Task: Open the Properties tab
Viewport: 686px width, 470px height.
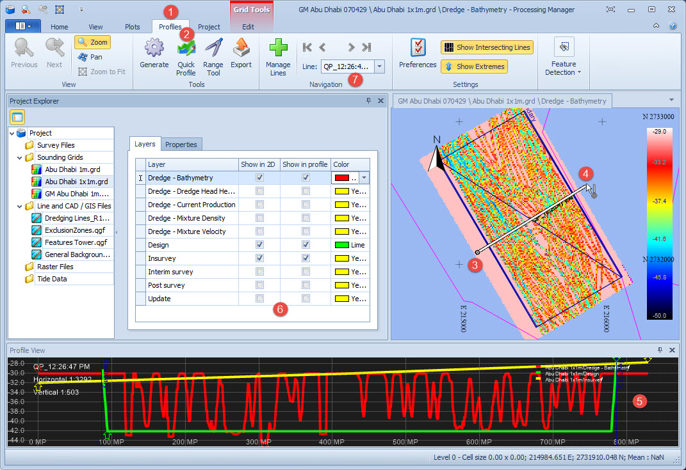Action: click(x=181, y=145)
